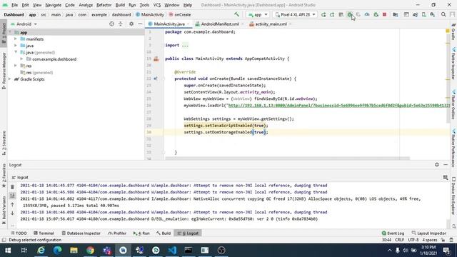Open File Explorer from the taskbar
Viewport: 457px width, 257px height.
click(74, 251)
